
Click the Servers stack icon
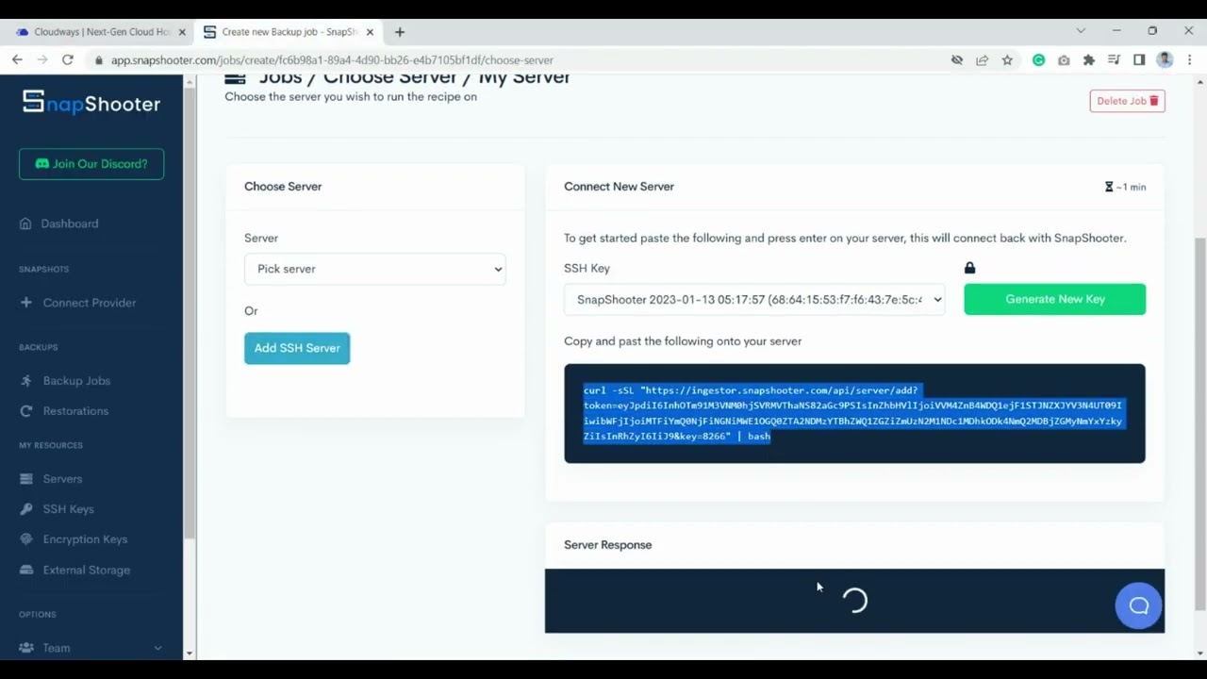(25, 479)
